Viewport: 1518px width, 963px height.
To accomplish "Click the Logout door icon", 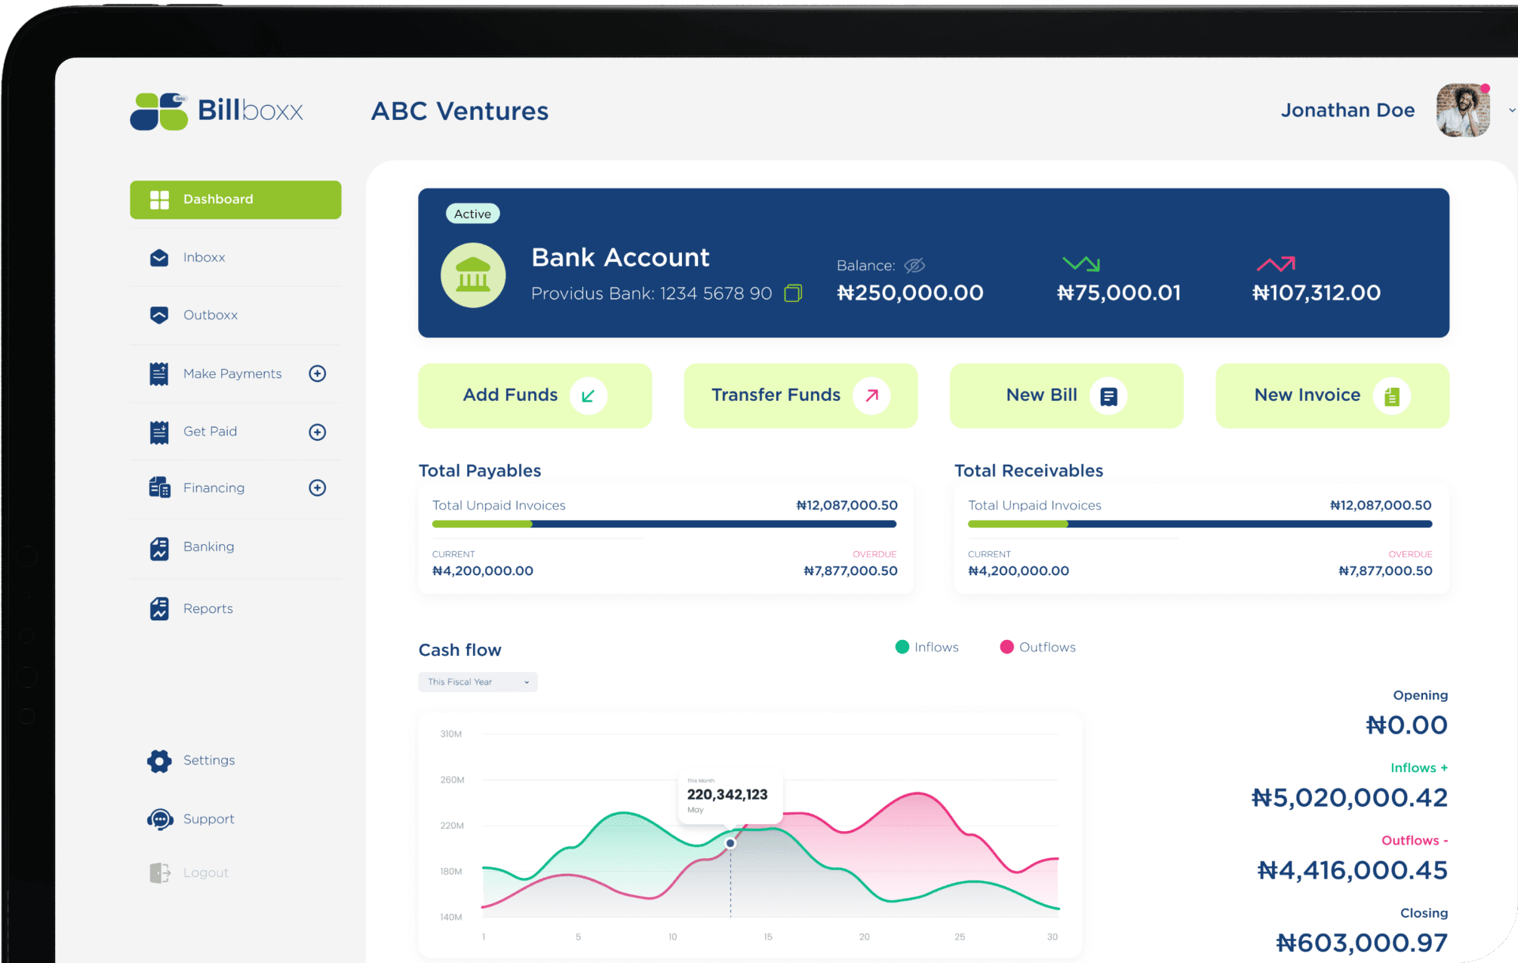I will 159,873.
